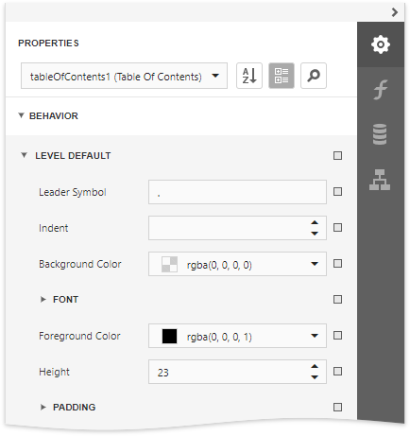This screenshot has width=410, height=436.
Task: Toggle the Leader Symbol property marker
Action: click(337, 192)
